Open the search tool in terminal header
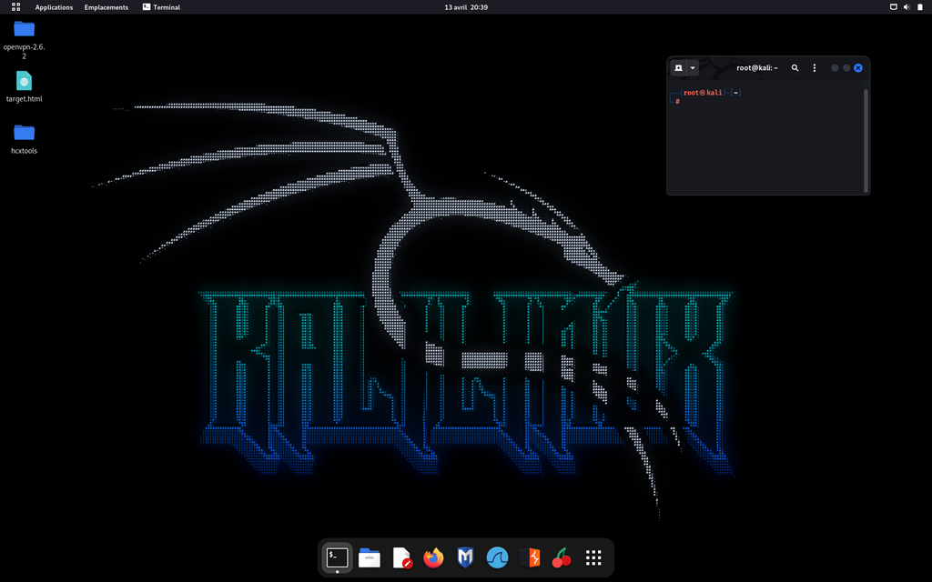 [x=795, y=67]
